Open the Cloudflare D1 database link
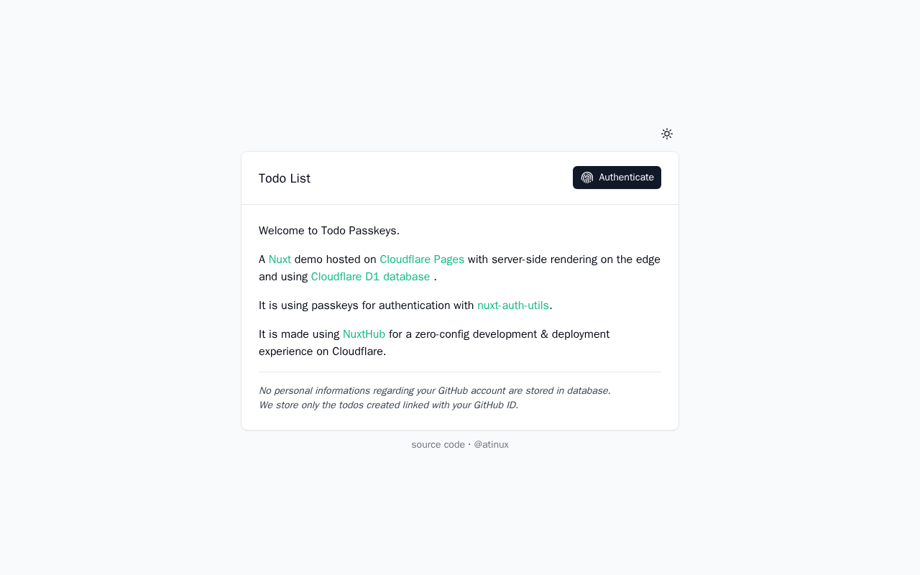The width and height of the screenshot is (920, 575). (370, 277)
